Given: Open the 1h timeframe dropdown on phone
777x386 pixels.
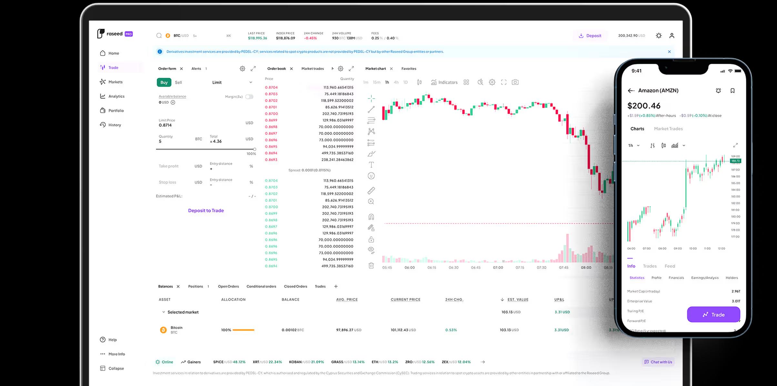Looking at the screenshot, I should tap(633, 146).
